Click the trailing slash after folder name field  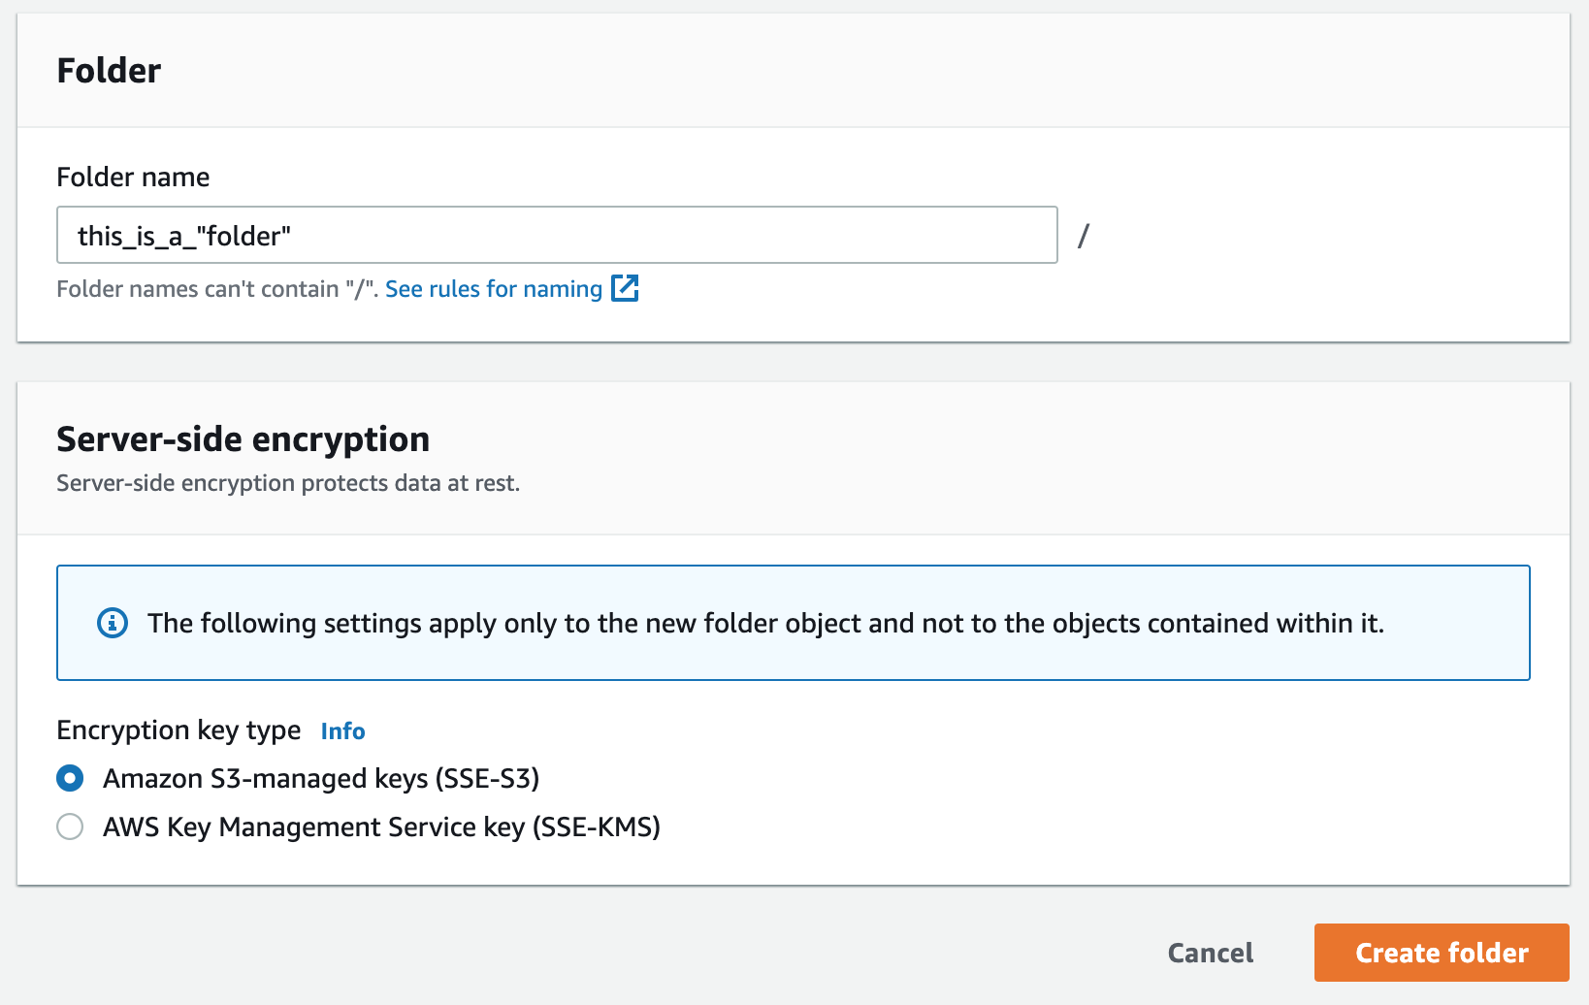point(1084,235)
